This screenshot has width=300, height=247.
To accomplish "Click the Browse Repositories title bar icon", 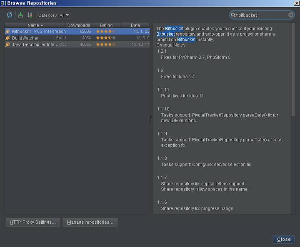I will (3, 3).
